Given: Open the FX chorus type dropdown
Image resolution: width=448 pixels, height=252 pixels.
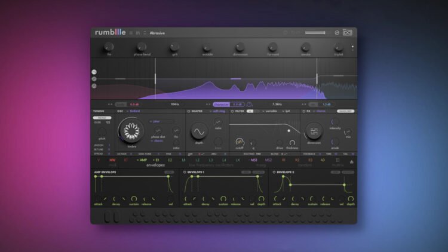Looking at the screenshot, I should (319, 111).
